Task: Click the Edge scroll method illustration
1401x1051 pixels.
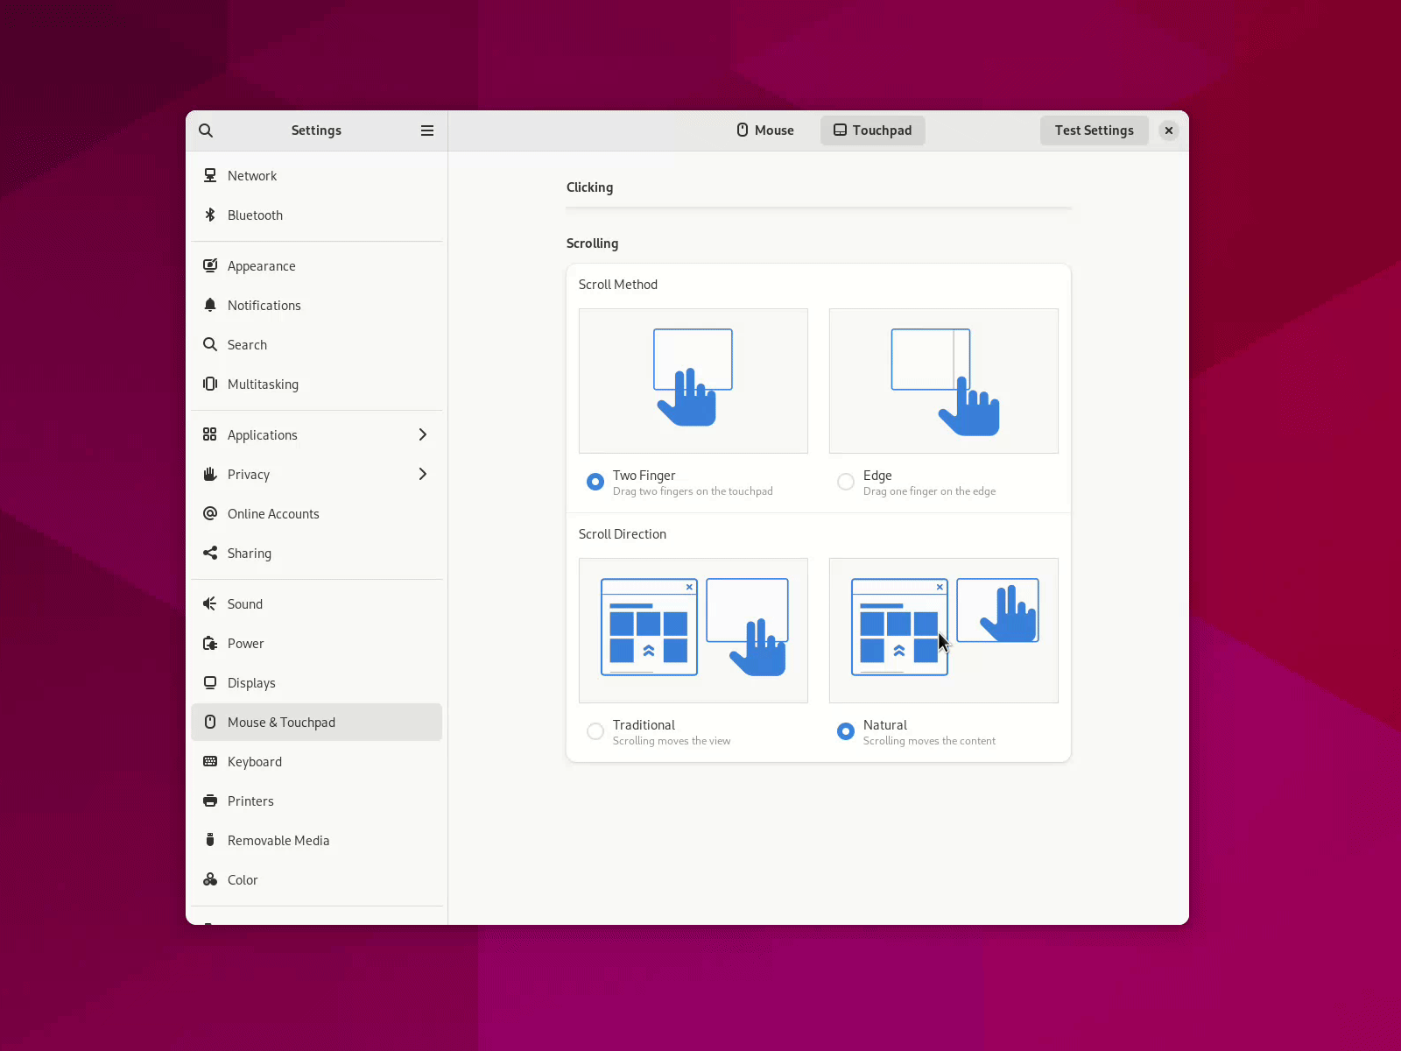Action: 943,381
